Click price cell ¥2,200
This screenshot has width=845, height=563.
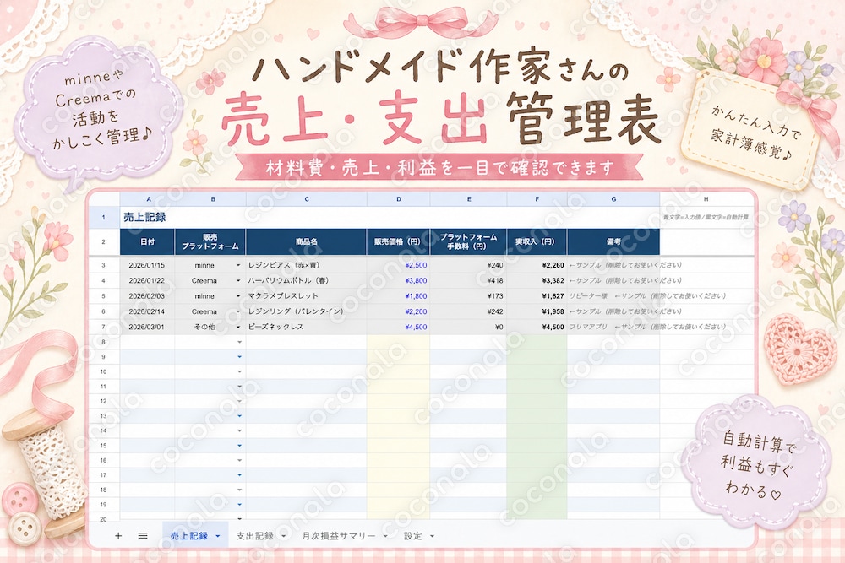(399, 311)
